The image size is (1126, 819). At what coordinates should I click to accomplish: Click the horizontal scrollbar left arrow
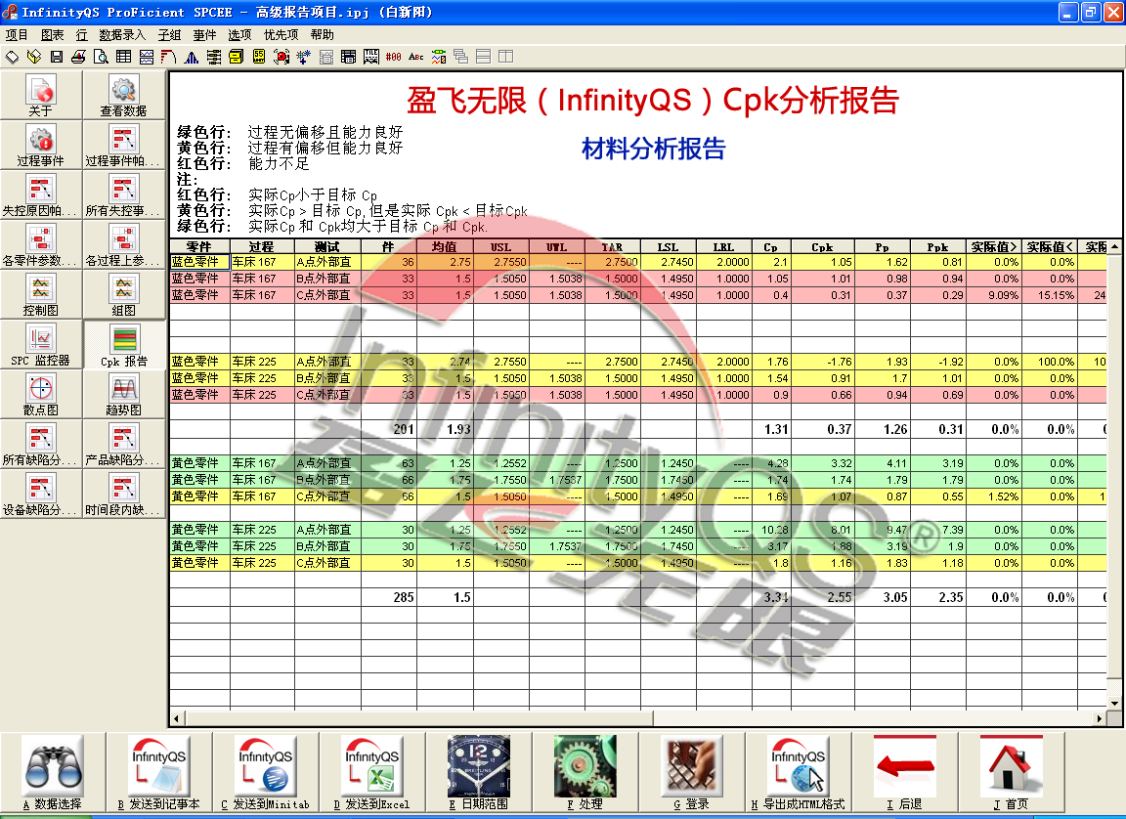point(177,717)
